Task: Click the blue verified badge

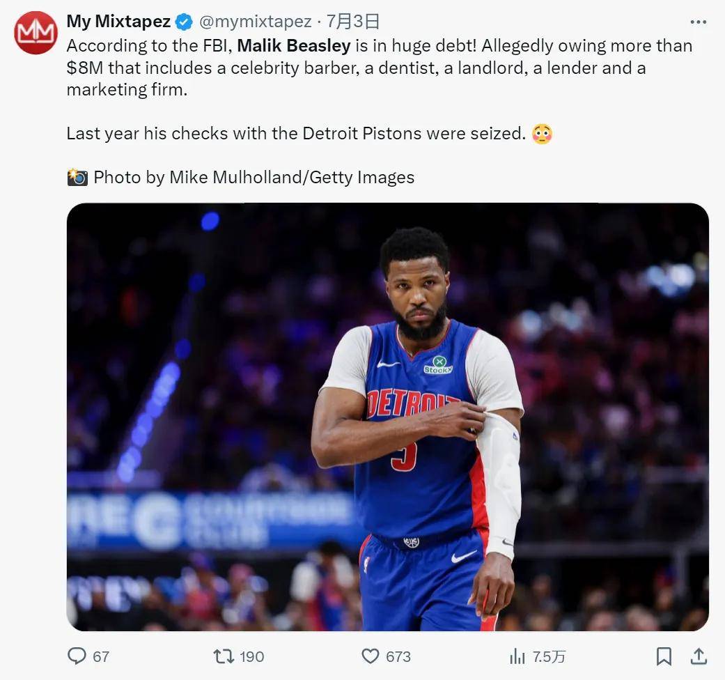Action: coord(184,22)
